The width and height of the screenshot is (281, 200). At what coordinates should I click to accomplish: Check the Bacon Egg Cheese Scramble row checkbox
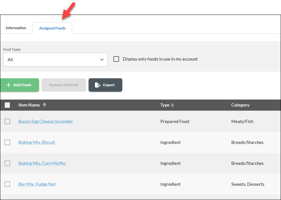7,121
